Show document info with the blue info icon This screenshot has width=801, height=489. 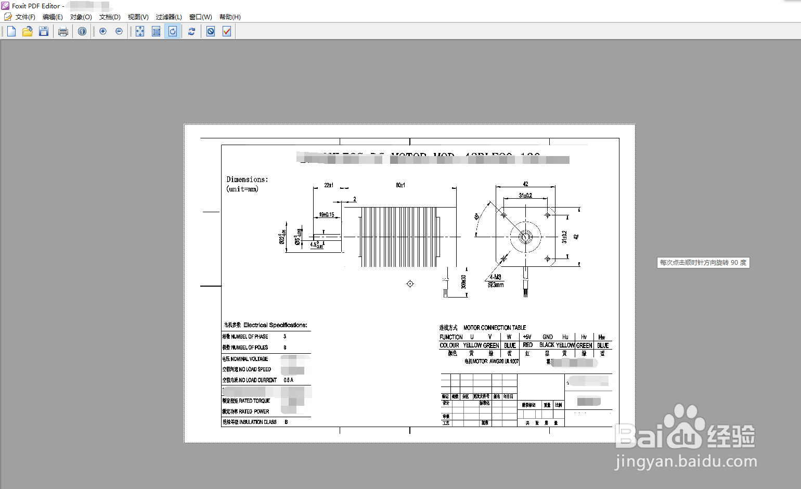[82, 31]
